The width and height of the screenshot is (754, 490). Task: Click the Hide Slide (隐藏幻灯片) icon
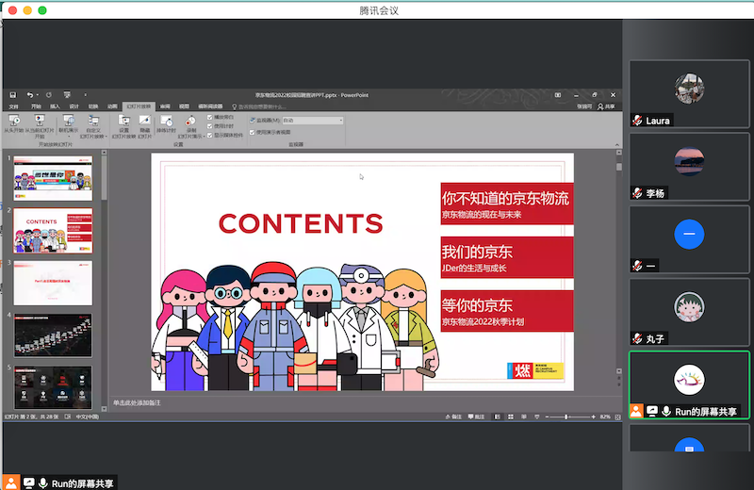coord(144,122)
